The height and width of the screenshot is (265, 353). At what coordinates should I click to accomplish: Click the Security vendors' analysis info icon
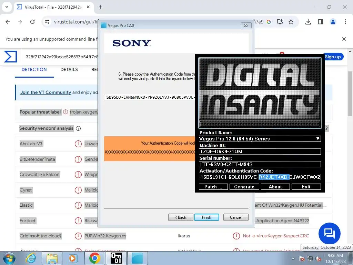pos(78,128)
